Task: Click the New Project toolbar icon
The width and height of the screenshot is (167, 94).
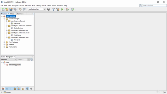Action: [7, 9]
